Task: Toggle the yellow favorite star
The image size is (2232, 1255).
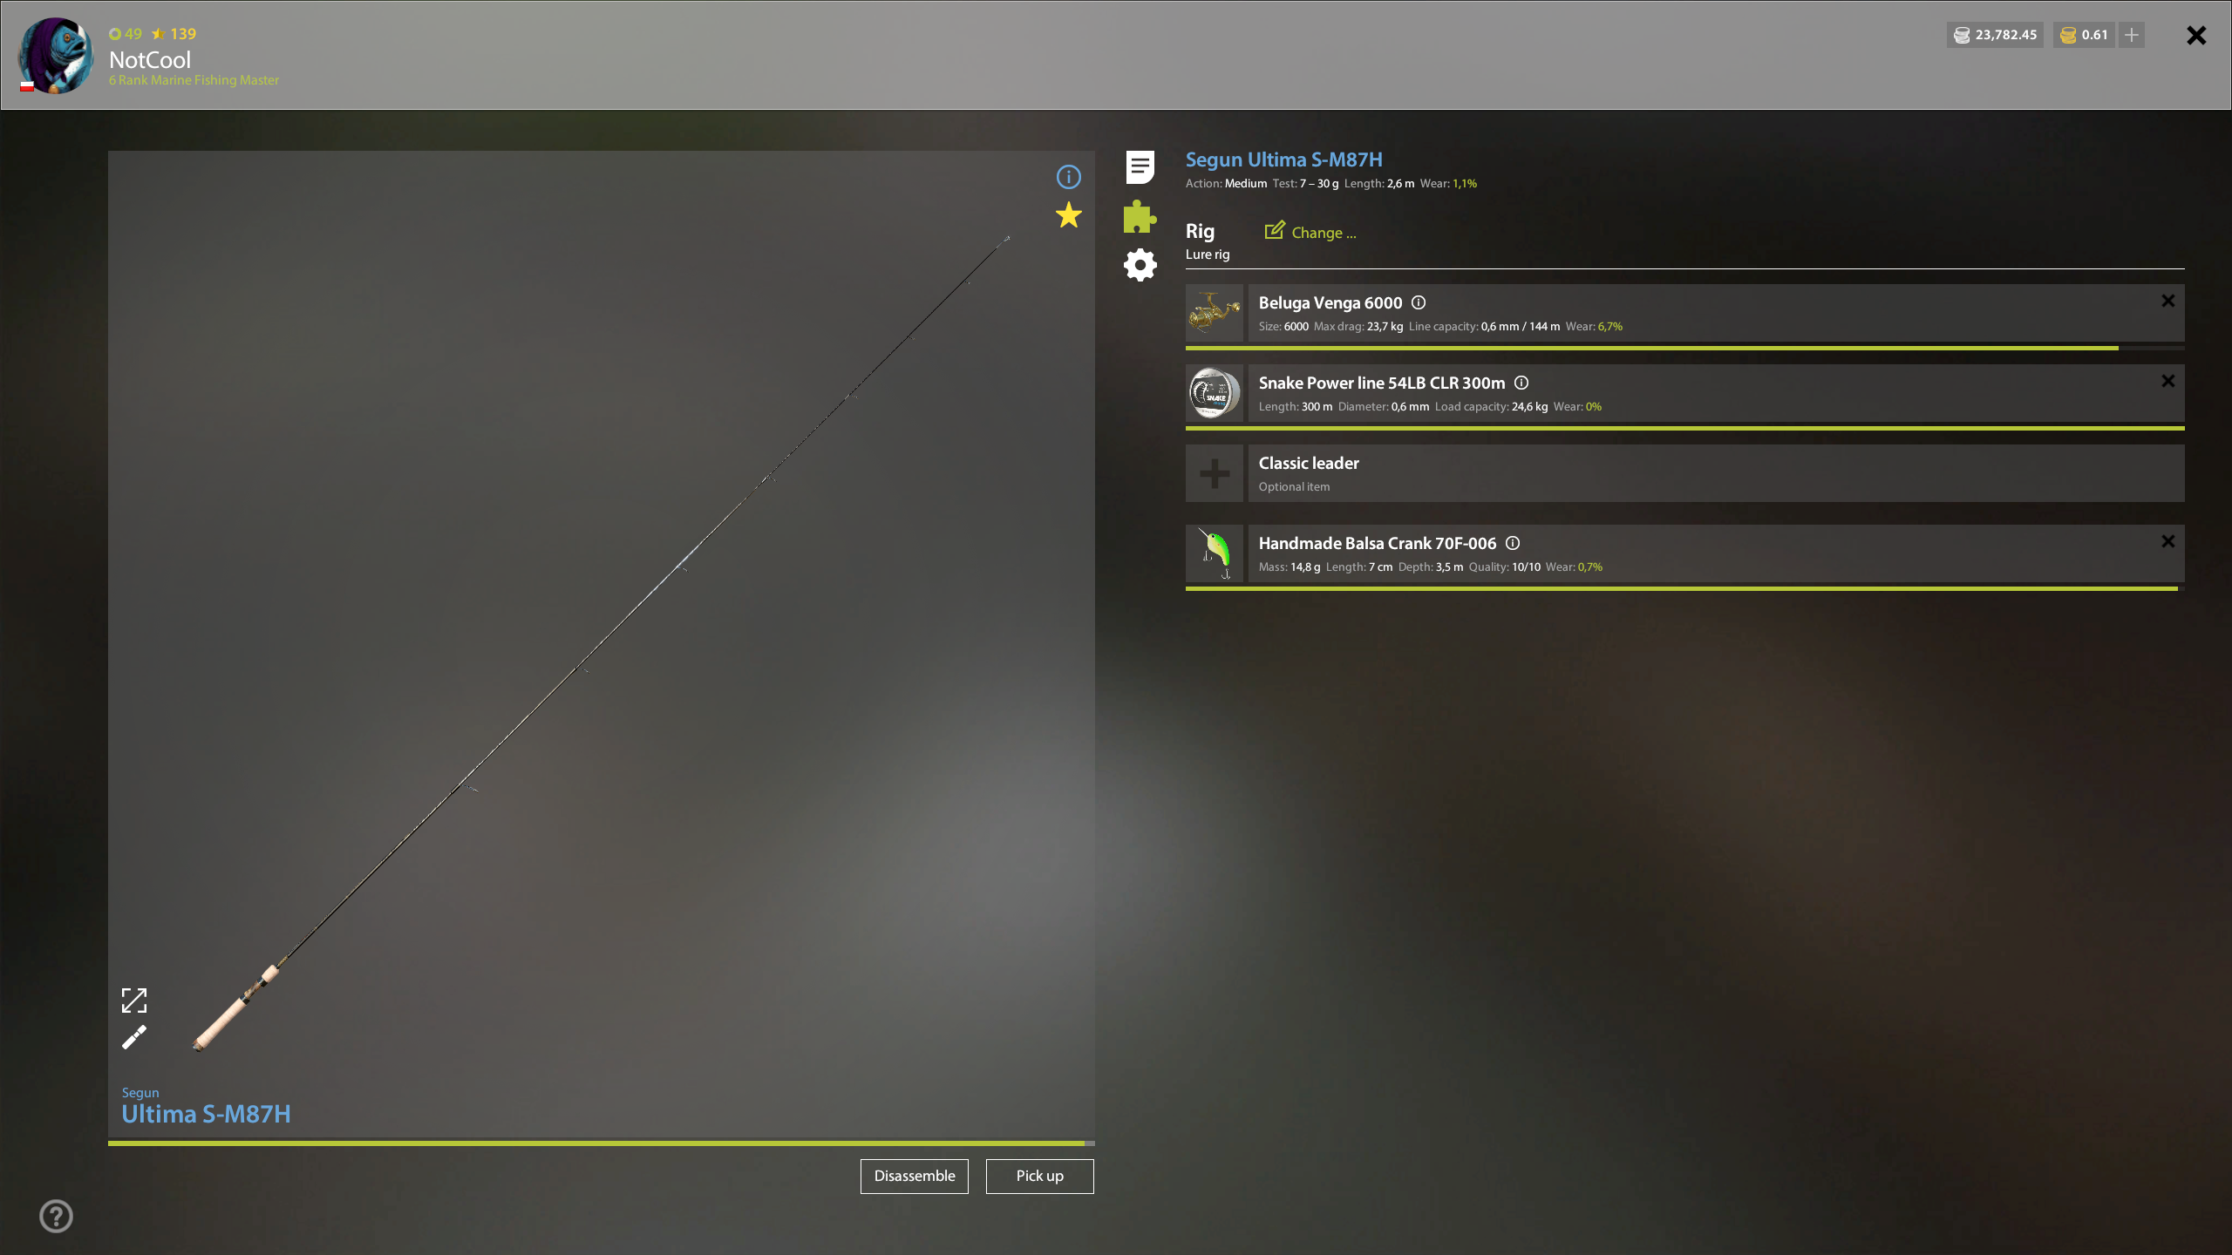Action: tap(1068, 215)
